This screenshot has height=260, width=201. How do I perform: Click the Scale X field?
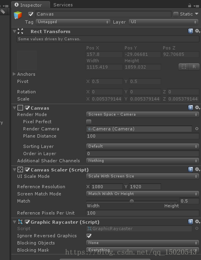point(107,99)
